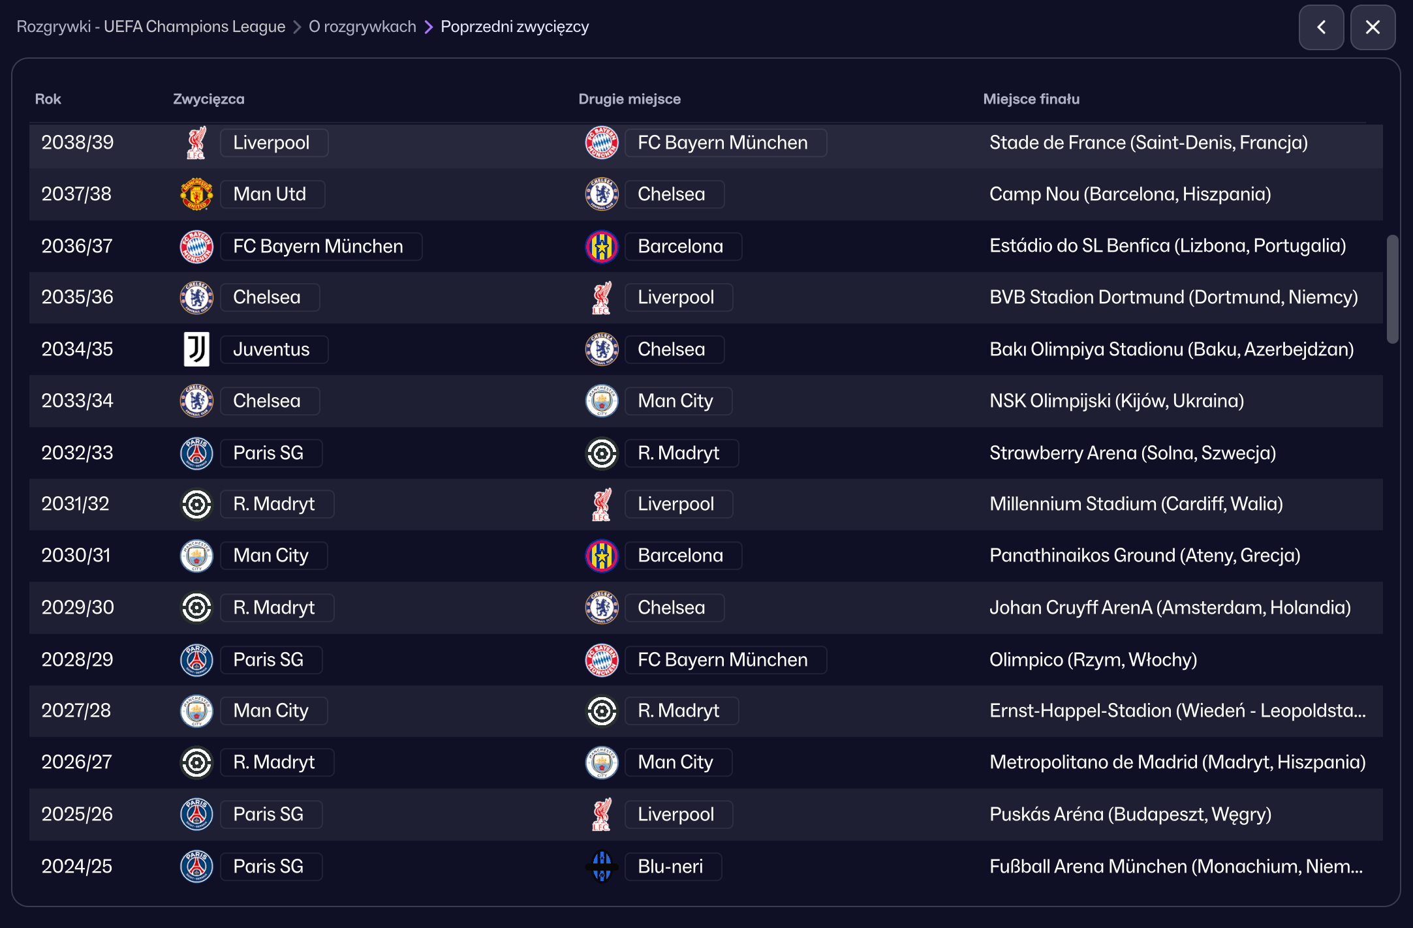Click R. Madryt badge in 2031/32 winner row

click(x=196, y=504)
